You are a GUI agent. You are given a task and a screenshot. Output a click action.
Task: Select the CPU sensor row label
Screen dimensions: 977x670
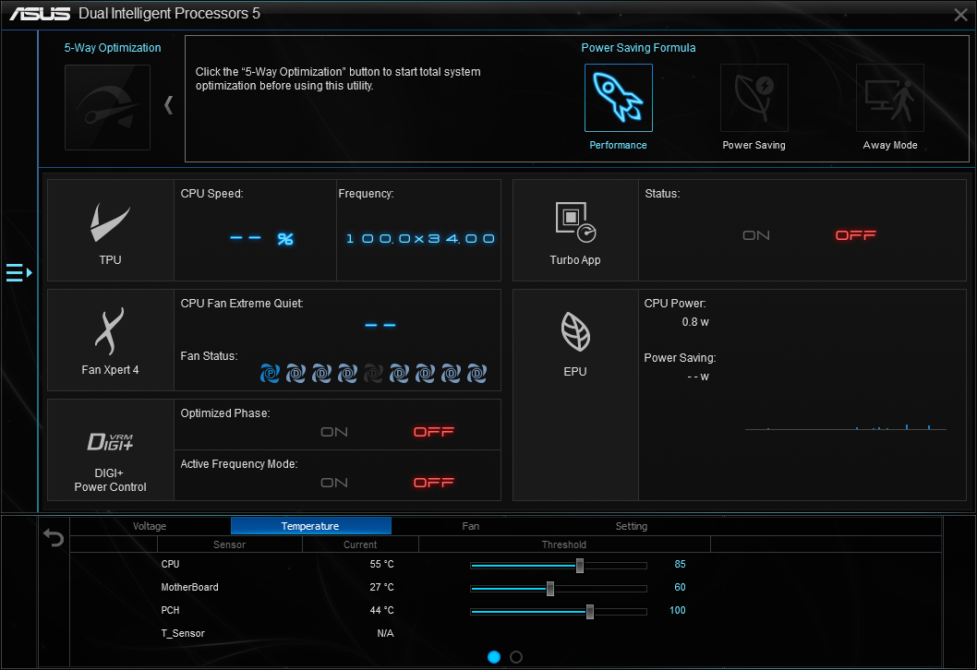(170, 564)
